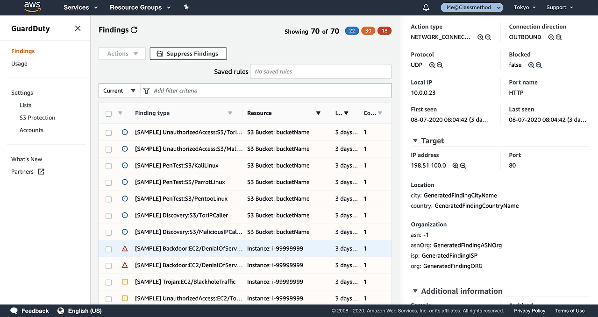Tick checkbox for Trojan:EC2/BlackholeTraffic
Image resolution: width=598 pixels, height=317 pixels.
coord(109,282)
